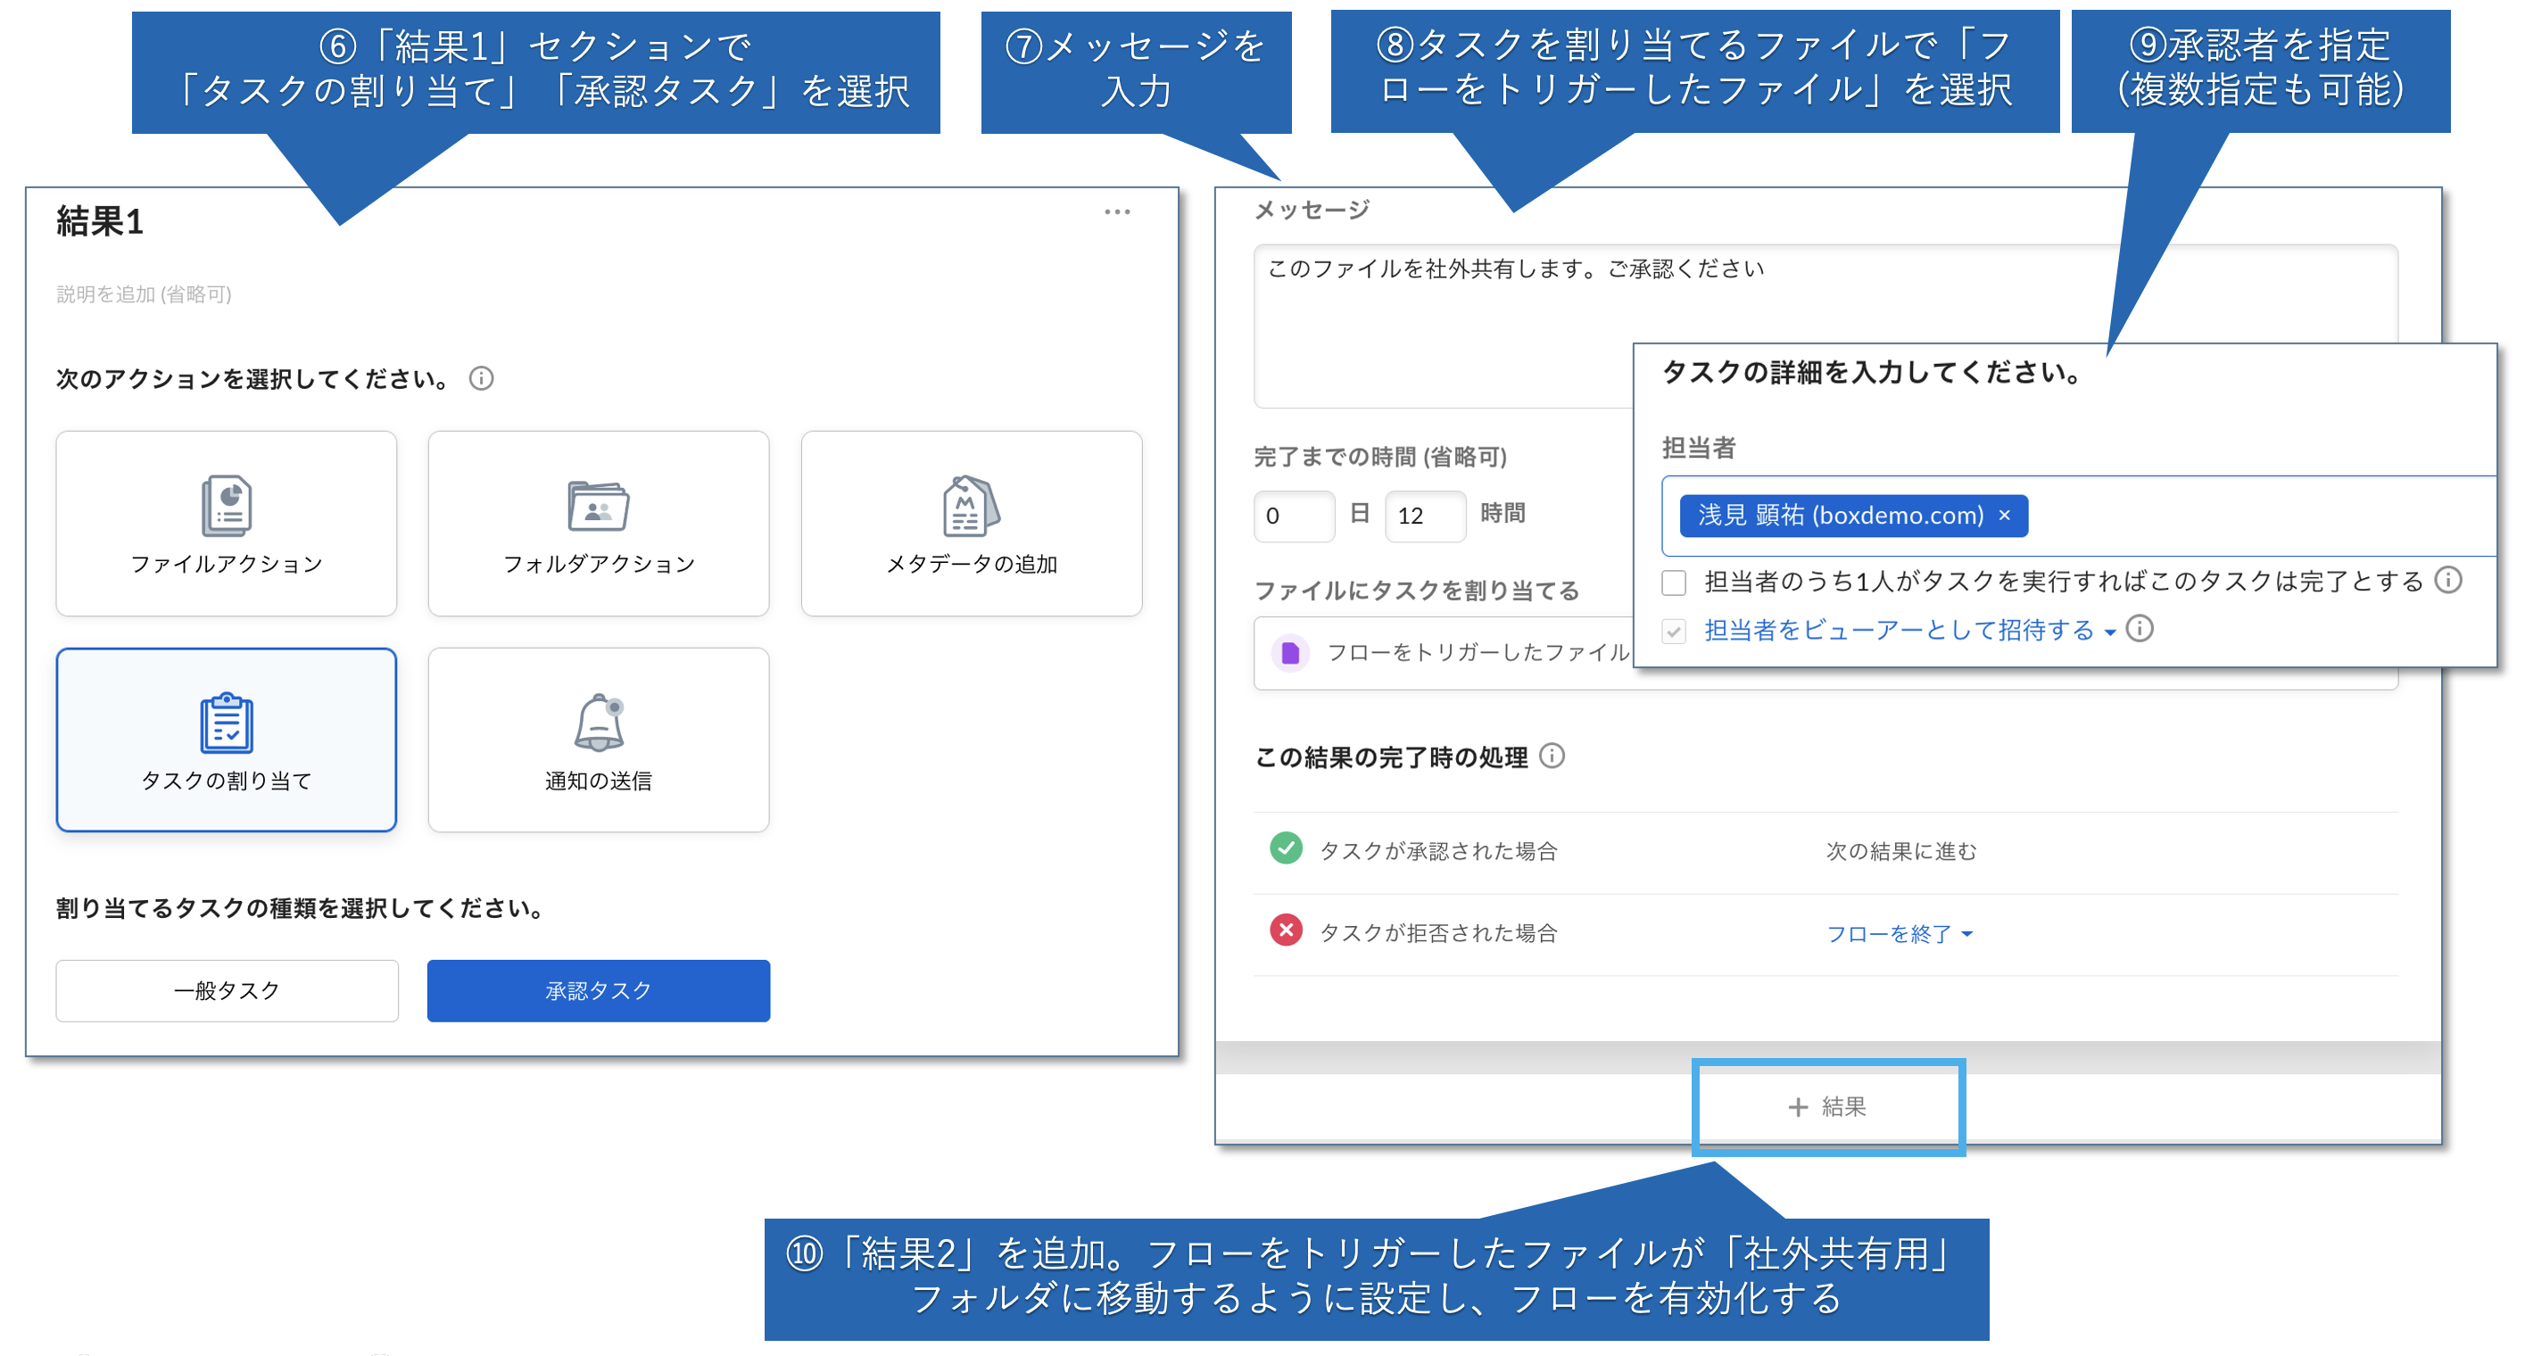Click the タスクの詳細を入力してください heading

1872,372
